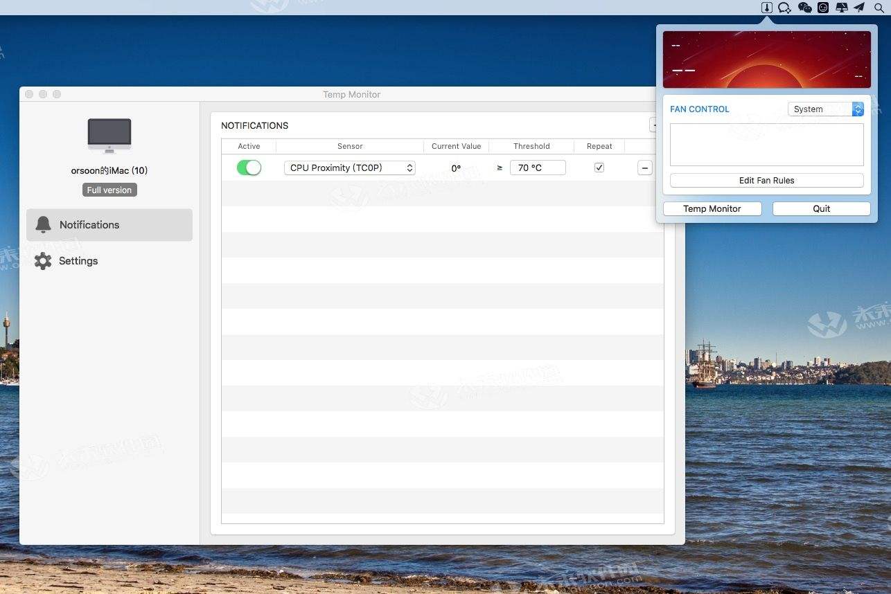This screenshot has height=594, width=891.
Task: Click the Sensor column header
Action: point(350,146)
